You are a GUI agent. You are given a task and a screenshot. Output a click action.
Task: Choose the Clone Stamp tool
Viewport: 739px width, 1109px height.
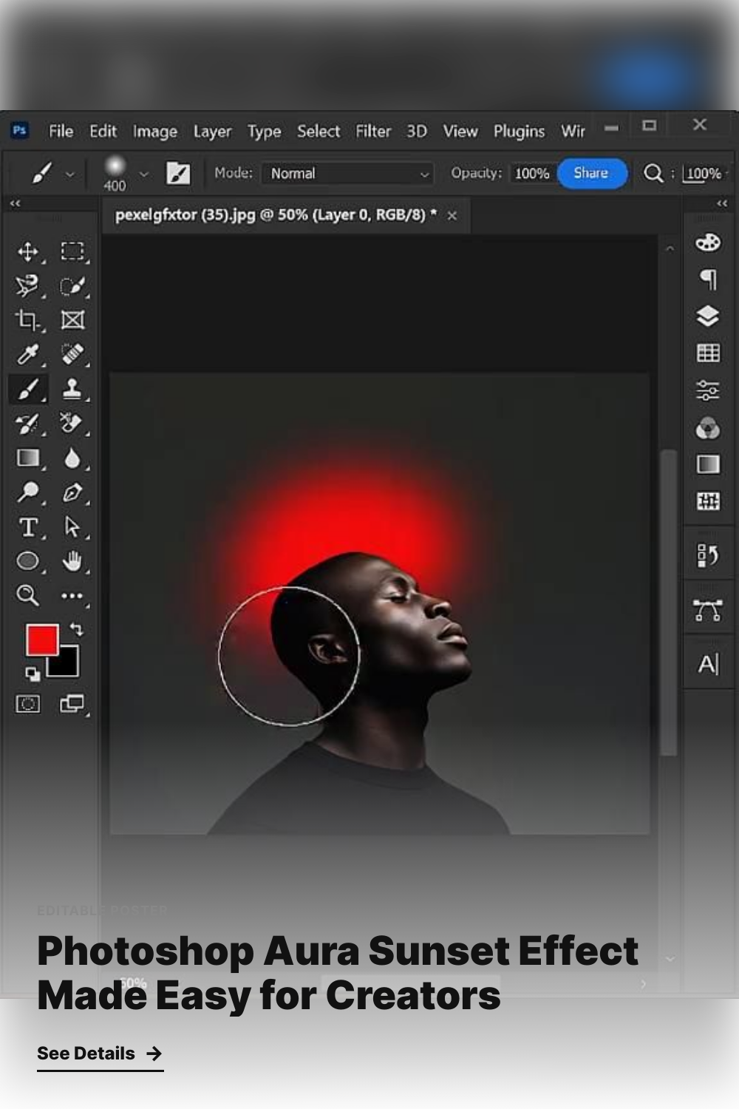click(x=72, y=389)
